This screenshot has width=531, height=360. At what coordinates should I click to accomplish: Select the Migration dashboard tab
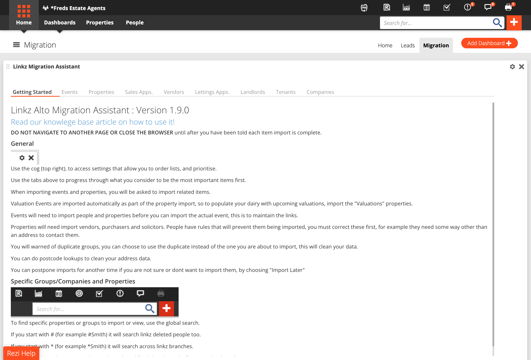coord(436,45)
